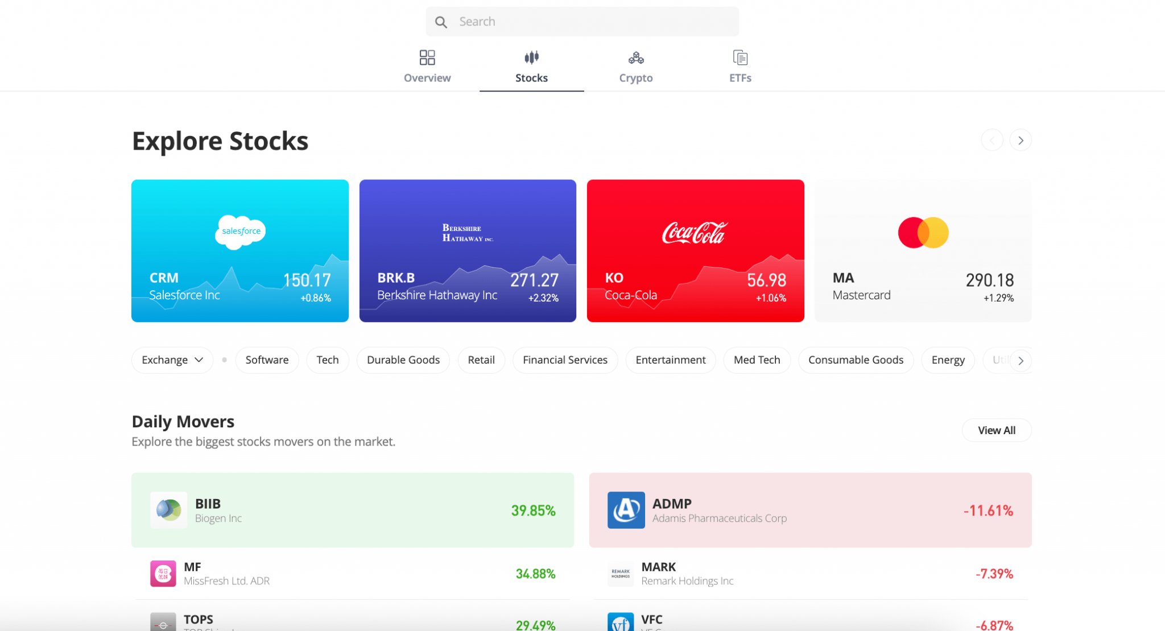Toggle the Med Tech filter chip
Viewport: 1165px width, 631px height.
point(757,360)
